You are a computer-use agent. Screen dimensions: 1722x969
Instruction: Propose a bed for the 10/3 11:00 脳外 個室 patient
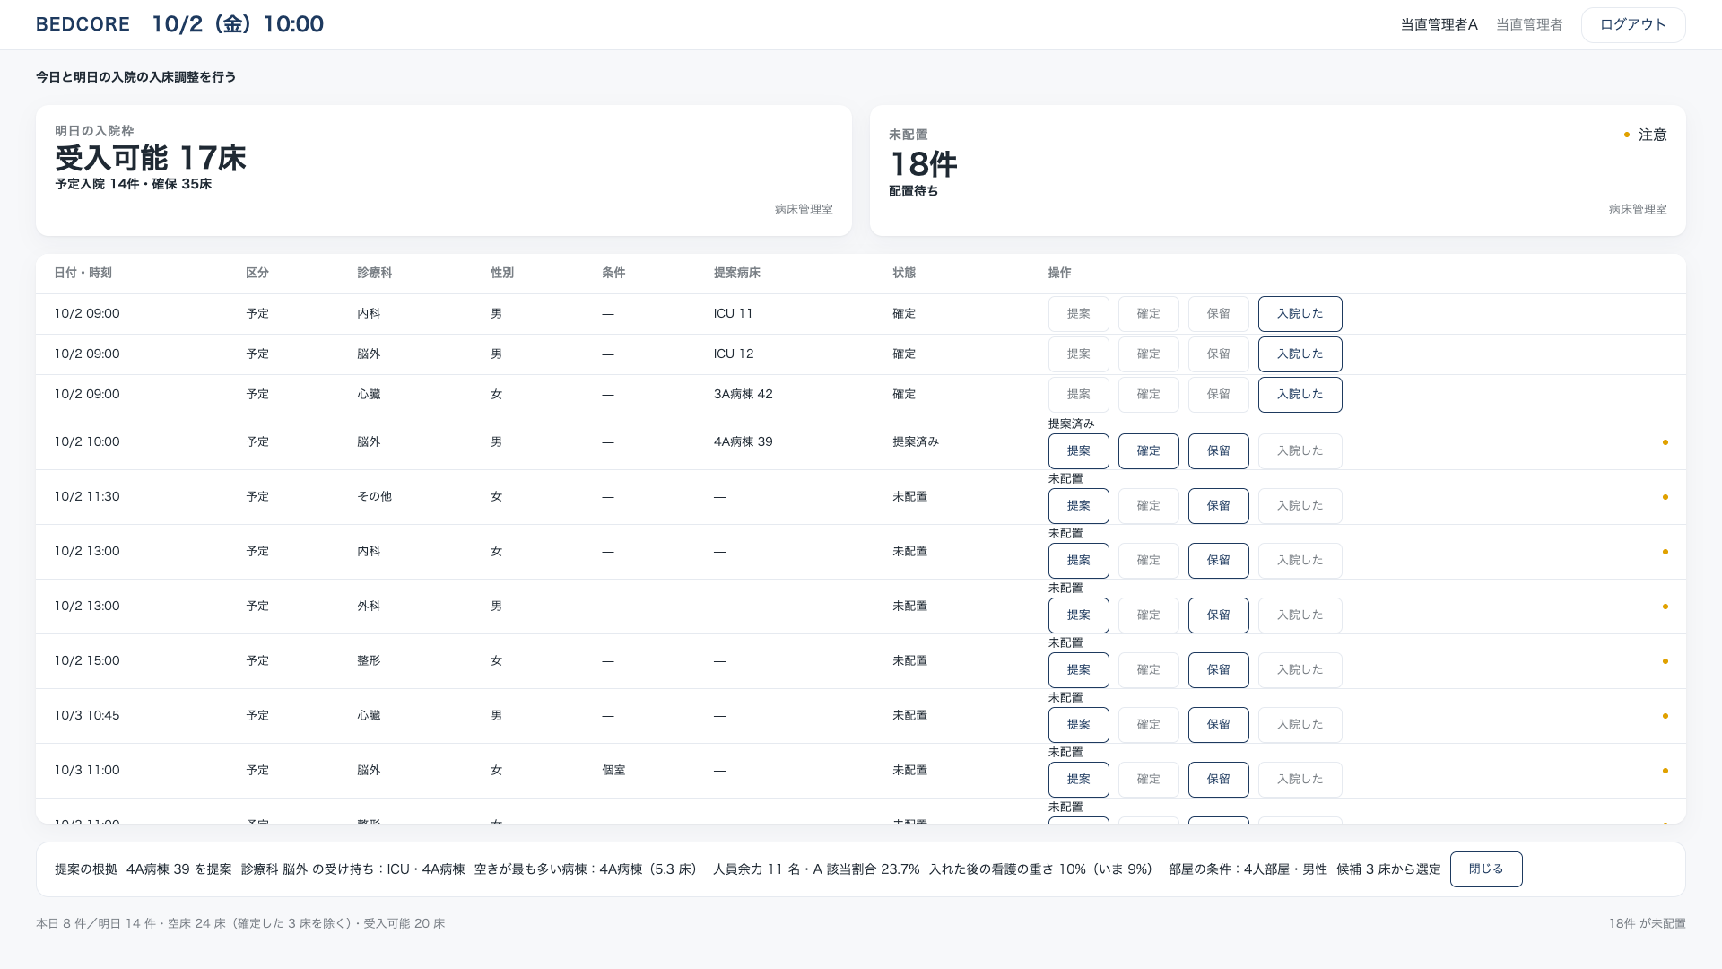[x=1078, y=780]
